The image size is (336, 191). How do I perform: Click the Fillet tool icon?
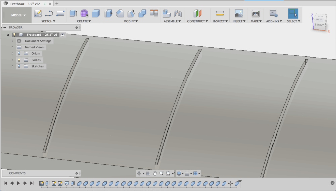point(120,14)
